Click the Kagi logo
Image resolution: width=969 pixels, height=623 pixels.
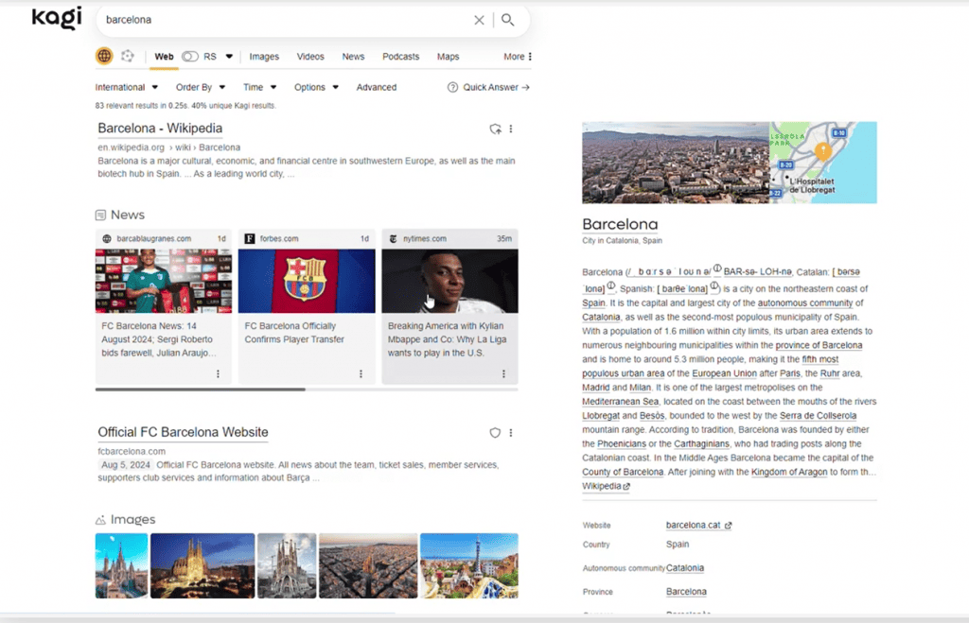click(56, 18)
